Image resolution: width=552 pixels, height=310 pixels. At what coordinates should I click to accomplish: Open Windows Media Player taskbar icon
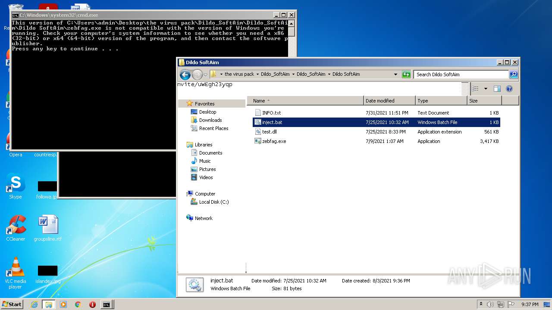click(63, 304)
